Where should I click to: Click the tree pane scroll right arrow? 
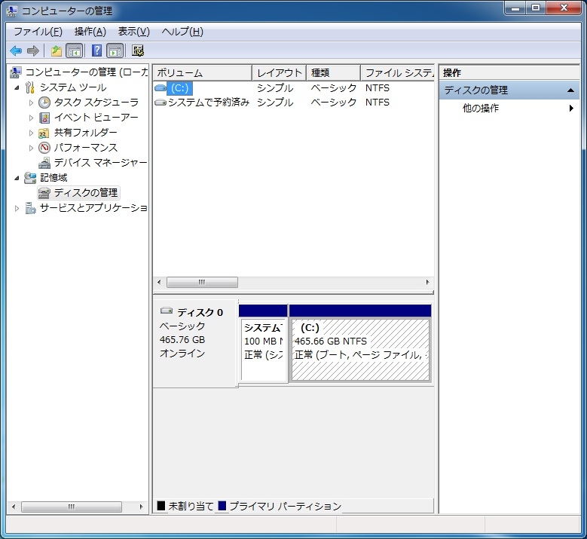coord(141,507)
